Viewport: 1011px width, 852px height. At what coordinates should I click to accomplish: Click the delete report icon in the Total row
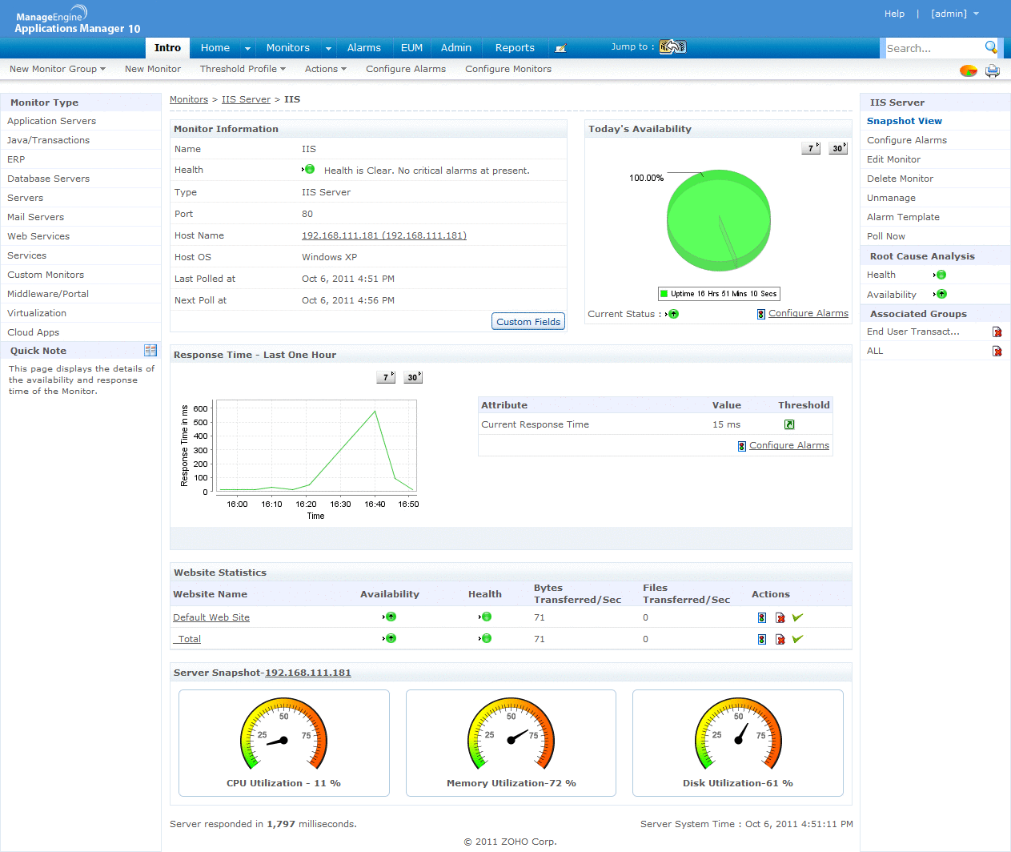pyautogui.click(x=780, y=638)
